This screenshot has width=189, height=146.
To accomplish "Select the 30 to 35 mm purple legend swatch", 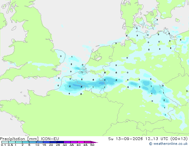I will [67, 142].
